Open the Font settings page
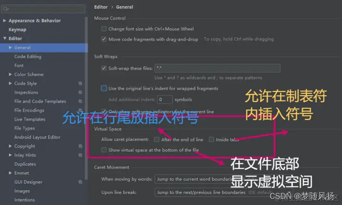Image resolution: width=342 pixels, height=205 pixels. [19, 65]
